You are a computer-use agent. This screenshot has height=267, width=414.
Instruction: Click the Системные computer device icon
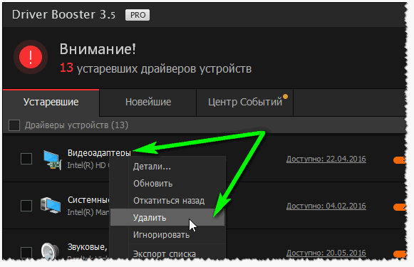51,206
